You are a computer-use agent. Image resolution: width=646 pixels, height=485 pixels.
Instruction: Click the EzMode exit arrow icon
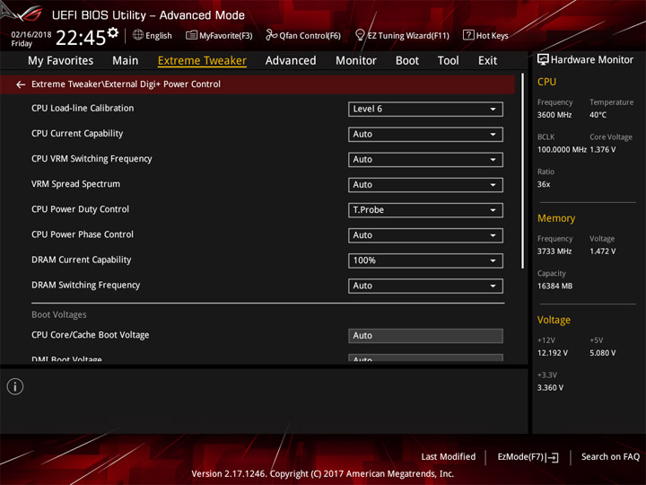[553, 457]
